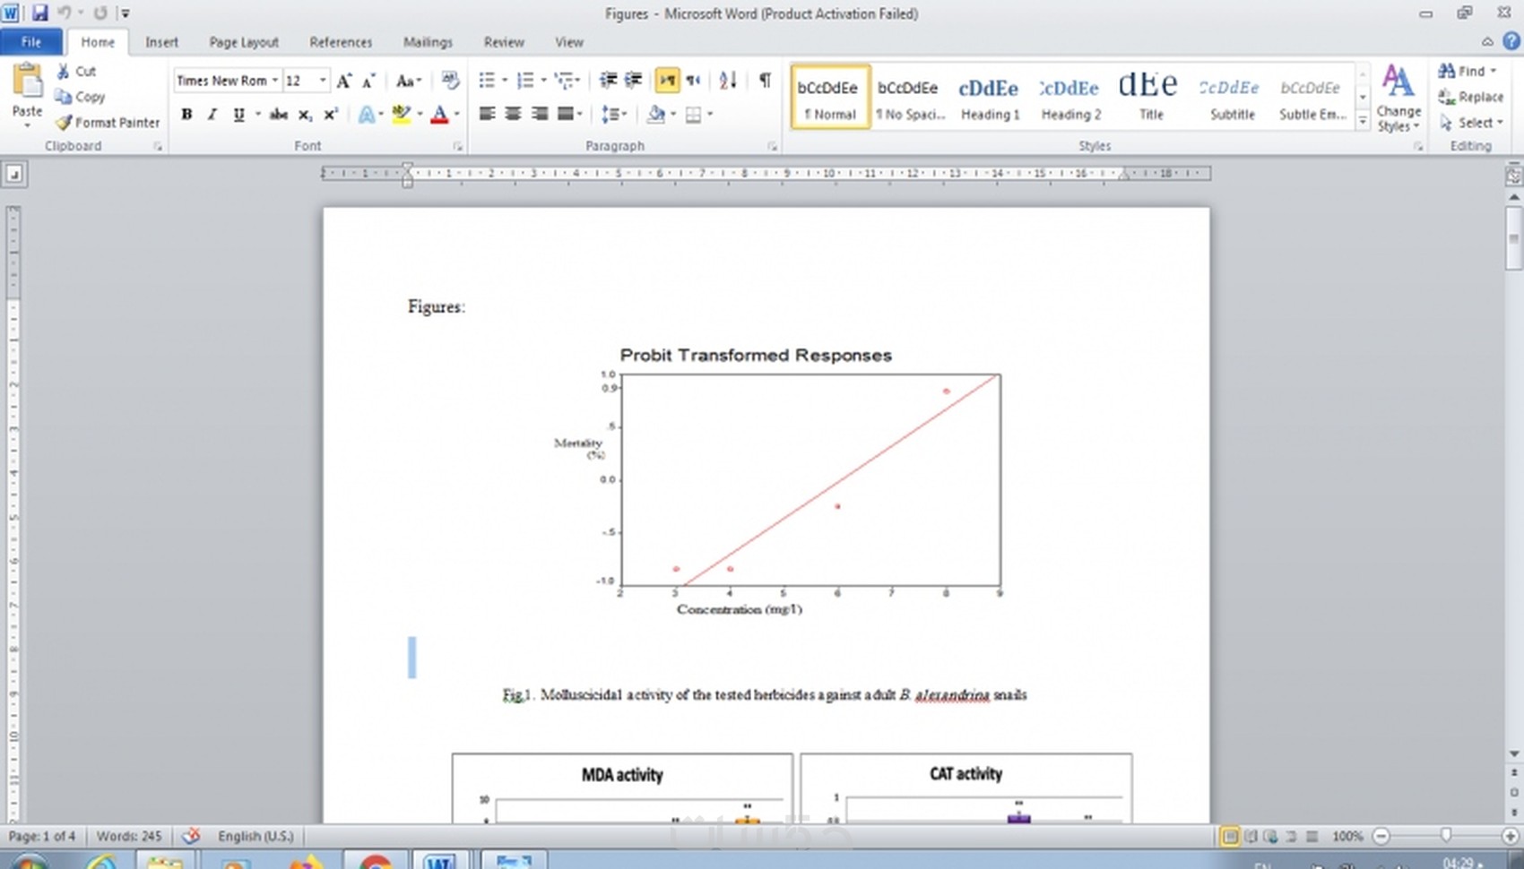Click the Replace button
Screen dimensions: 1524x869
(x=1478, y=97)
